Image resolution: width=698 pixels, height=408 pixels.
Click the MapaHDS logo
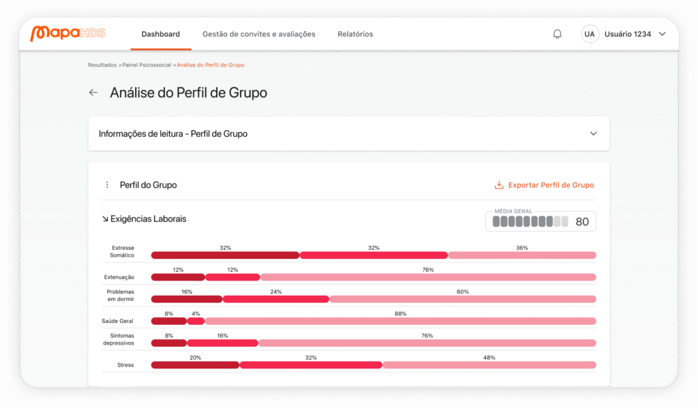[68, 33]
